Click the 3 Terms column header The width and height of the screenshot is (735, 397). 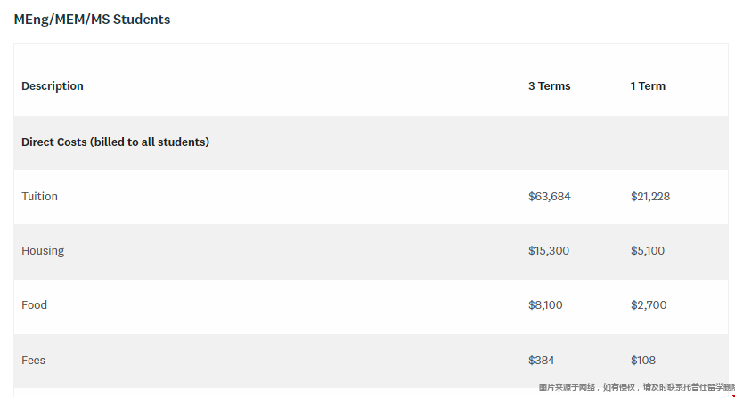click(550, 86)
